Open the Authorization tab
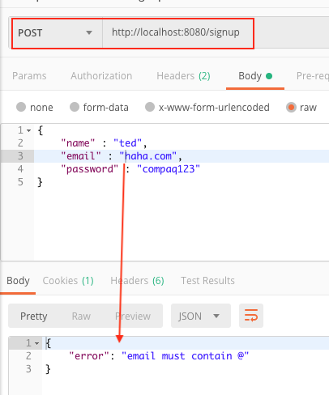Image resolution: width=329 pixels, height=395 pixels. point(101,76)
